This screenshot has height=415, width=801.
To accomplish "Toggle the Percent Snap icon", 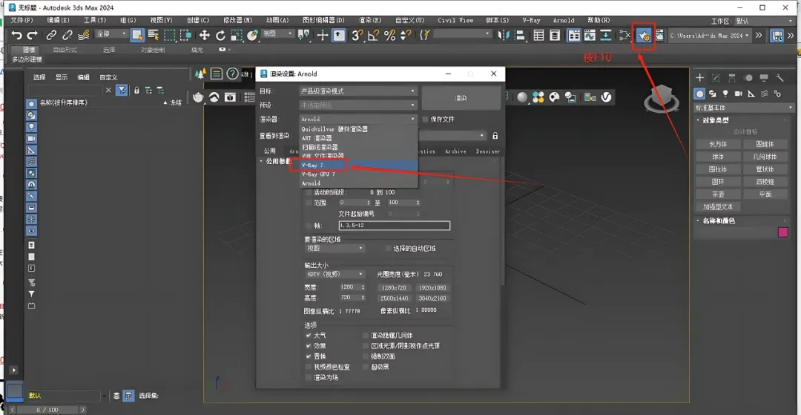I will pyautogui.click(x=390, y=36).
